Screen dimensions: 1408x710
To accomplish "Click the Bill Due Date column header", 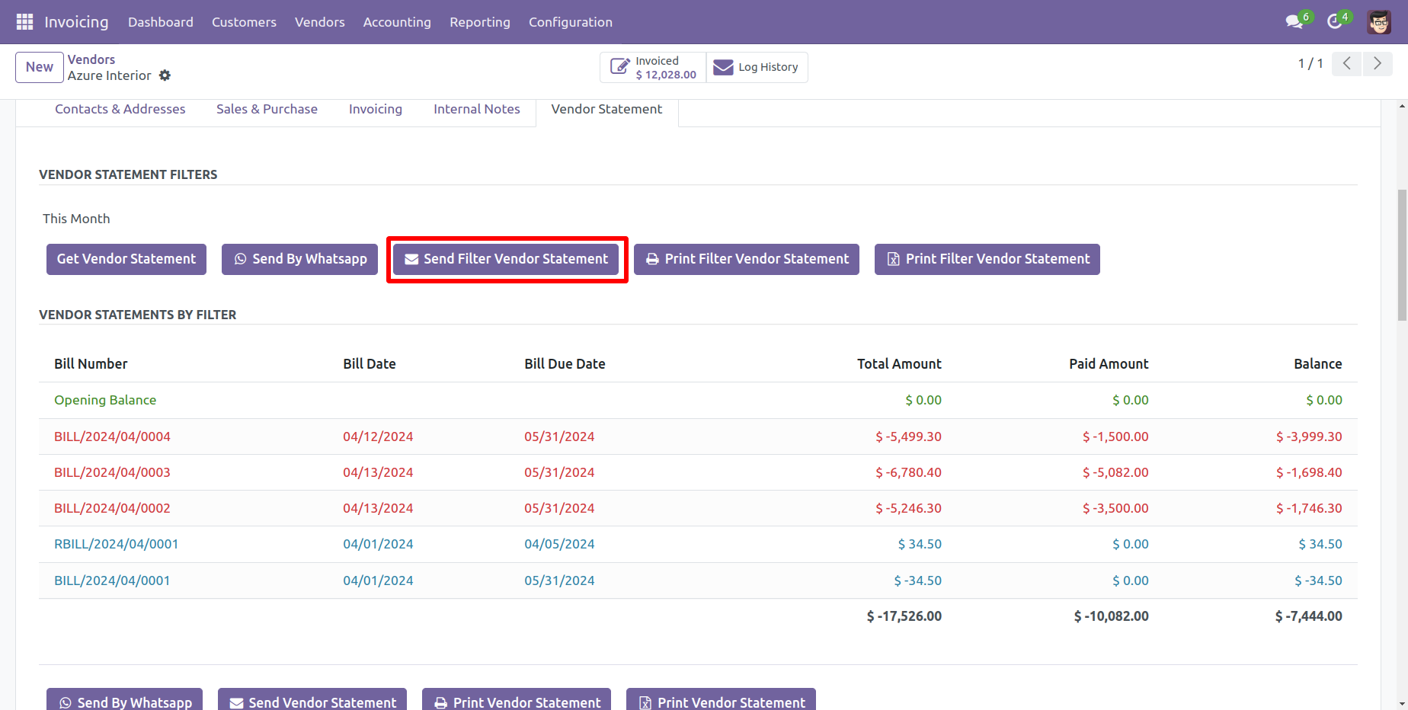I will [565, 364].
